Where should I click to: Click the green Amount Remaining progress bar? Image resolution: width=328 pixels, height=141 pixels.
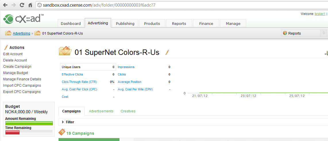tap(29, 123)
